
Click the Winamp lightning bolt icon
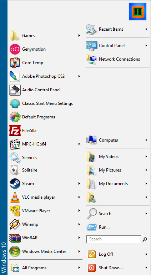(x=15, y=224)
